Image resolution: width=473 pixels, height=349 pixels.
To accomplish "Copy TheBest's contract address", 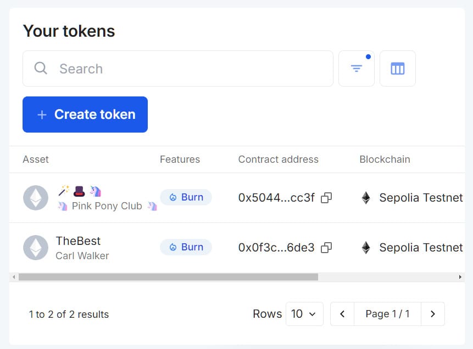I will tap(326, 248).
